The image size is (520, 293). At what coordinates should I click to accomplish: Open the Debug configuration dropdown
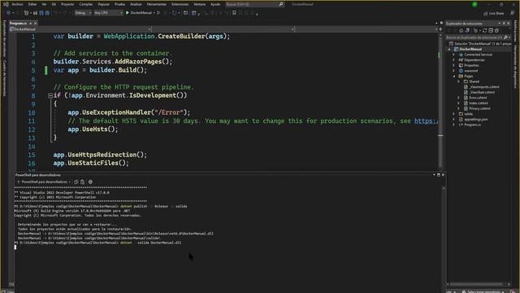pos(83,13)
